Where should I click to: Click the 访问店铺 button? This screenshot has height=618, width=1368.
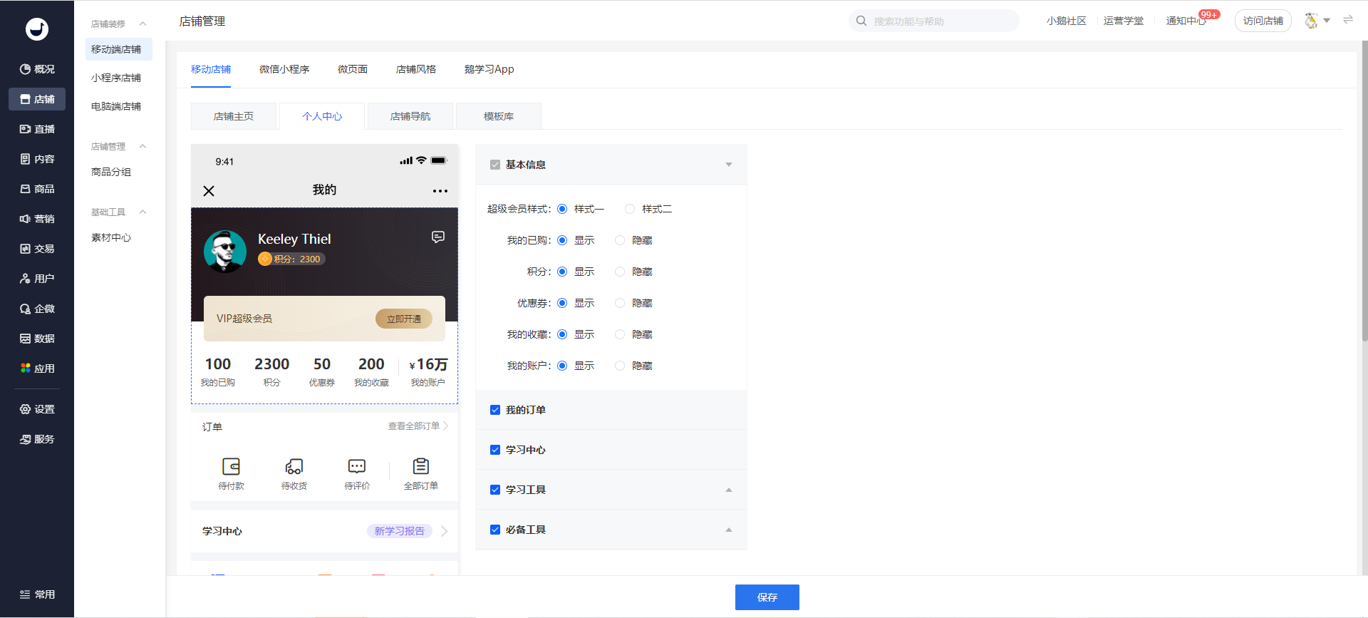point(1263,21)
